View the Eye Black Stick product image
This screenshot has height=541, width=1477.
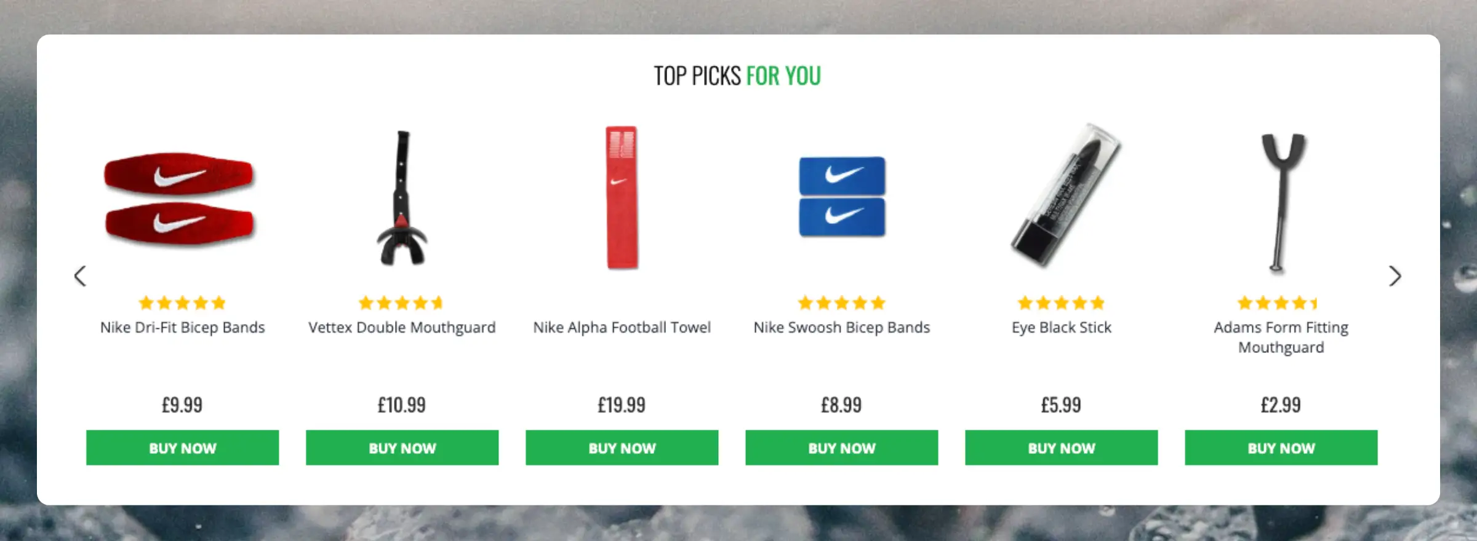click(x=1063, y=195)
